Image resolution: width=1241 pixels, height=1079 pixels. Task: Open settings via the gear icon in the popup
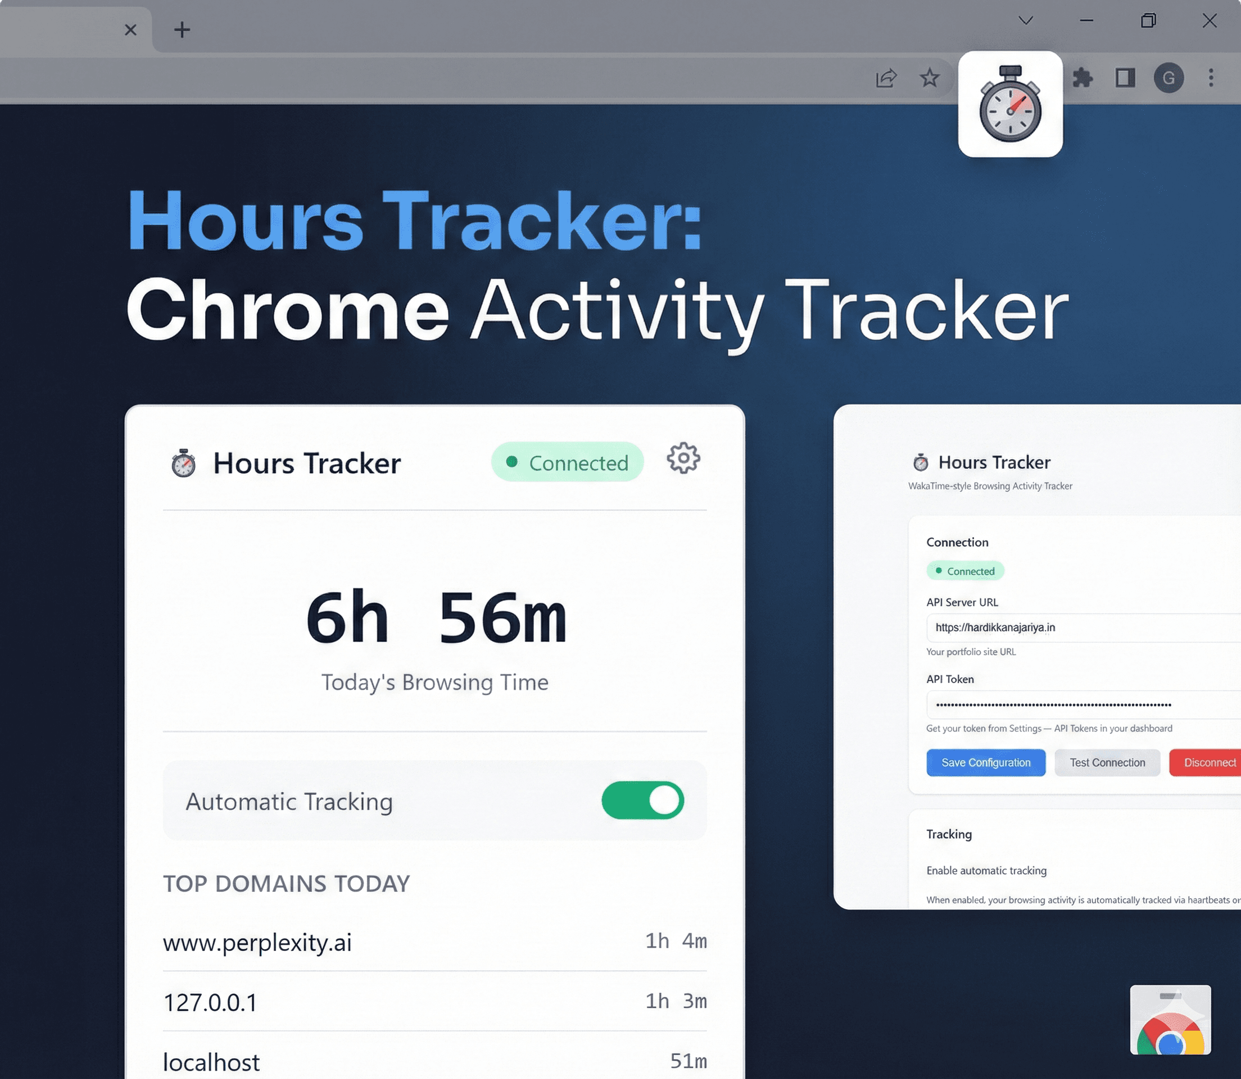(683, 458)
